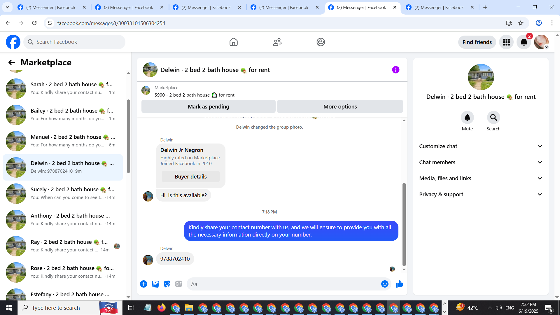560x315 pixels.
Task: Click the Mark as pending button
Action: (209, 106)
